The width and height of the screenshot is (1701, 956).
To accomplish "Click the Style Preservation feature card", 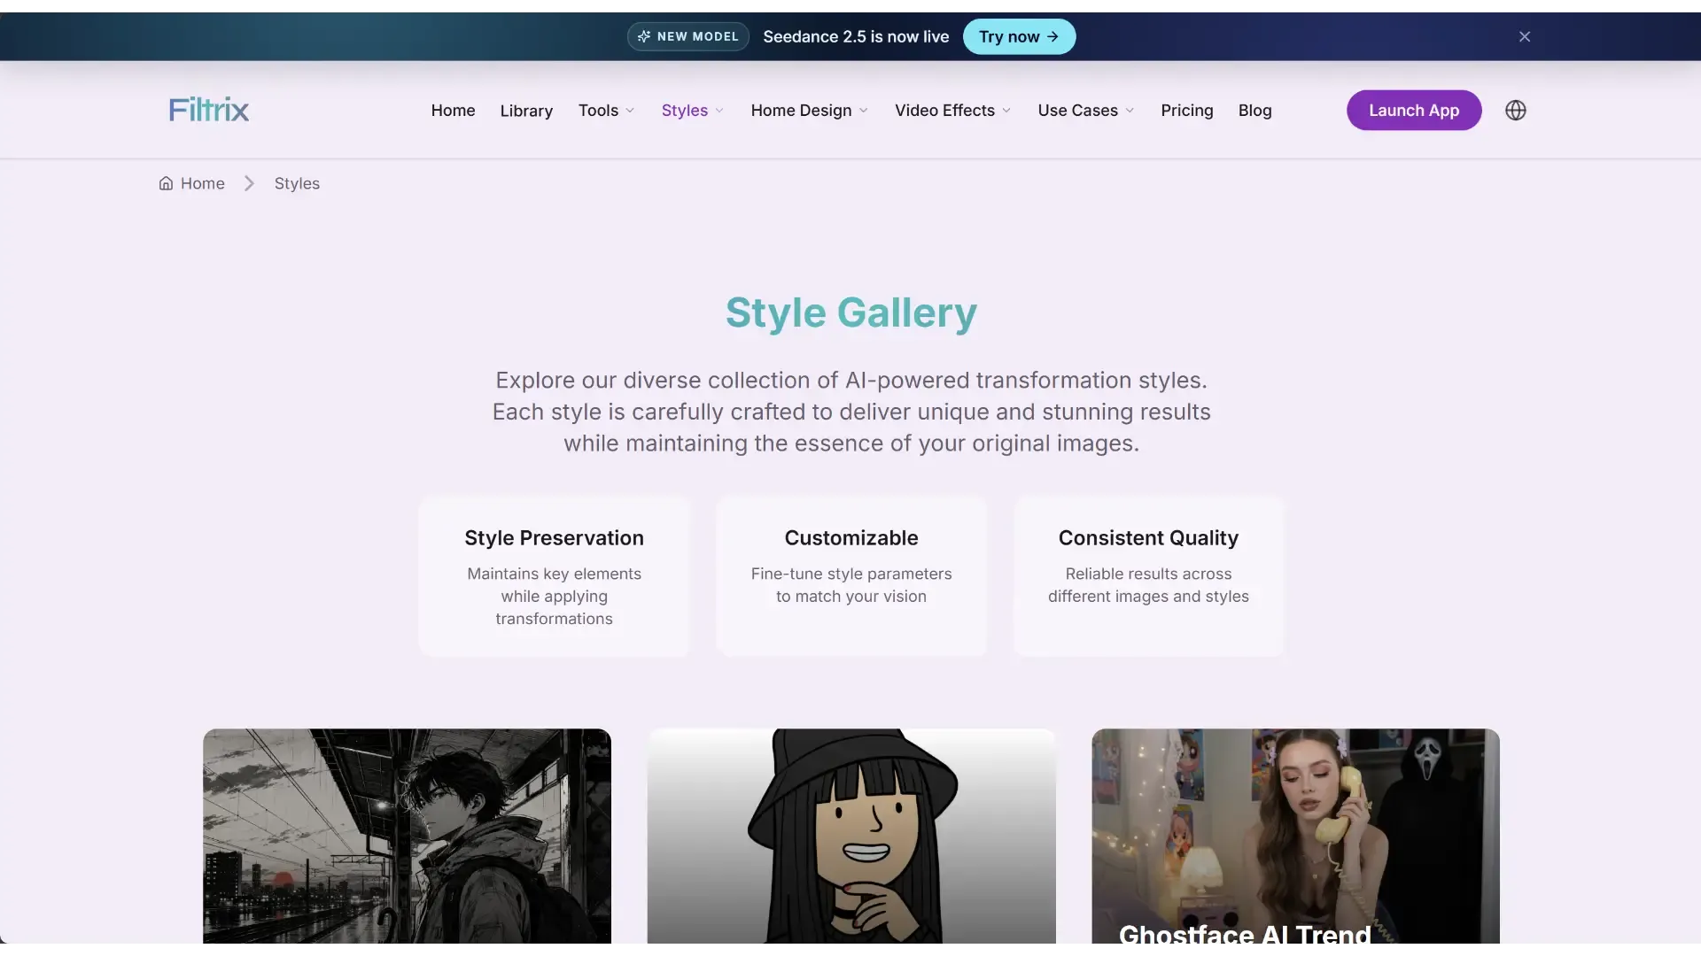I will click(555, 576).
